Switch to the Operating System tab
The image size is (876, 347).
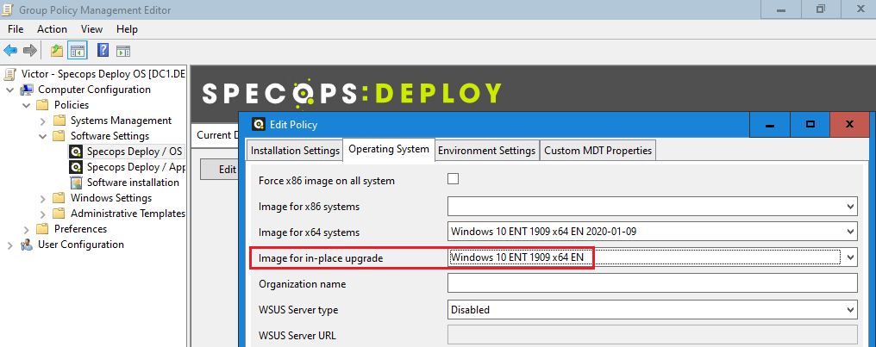tap(389, 149)
